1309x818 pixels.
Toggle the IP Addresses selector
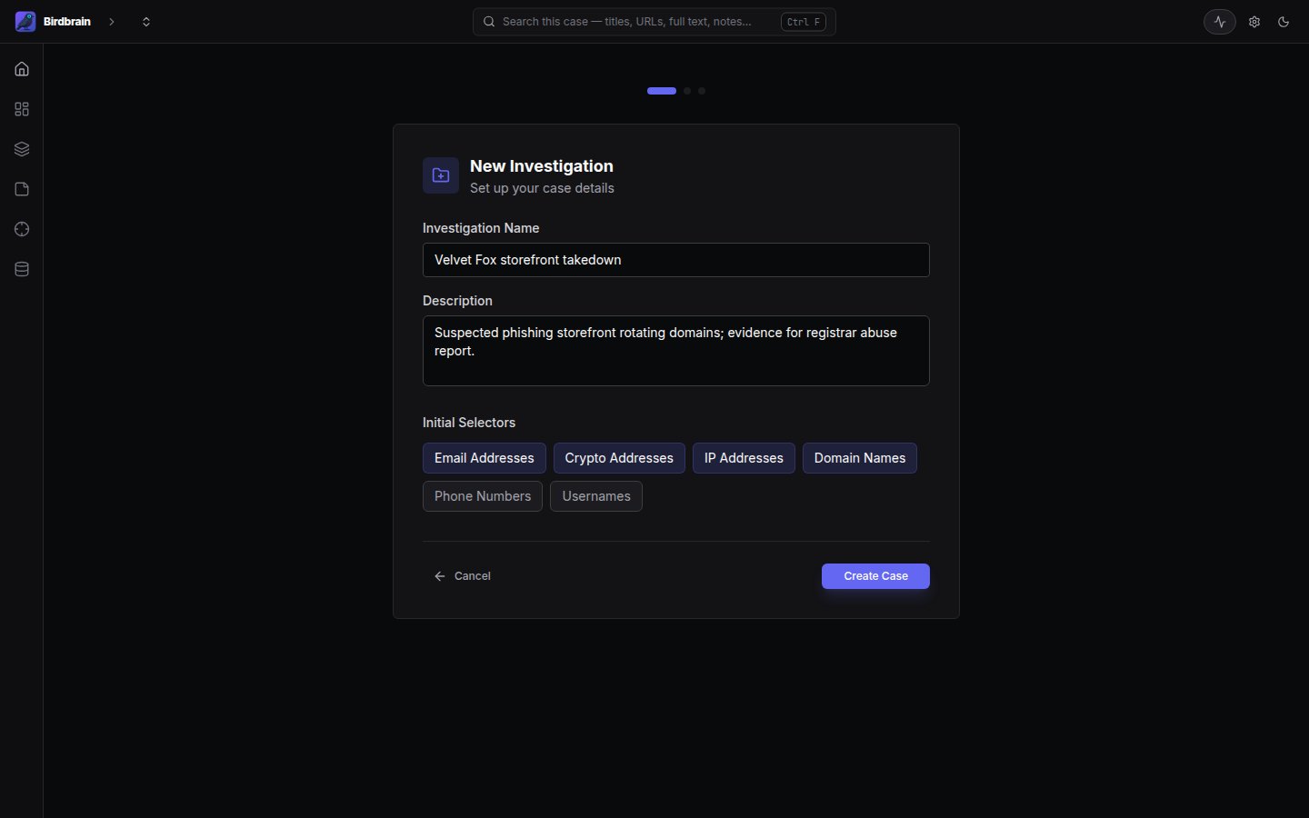[x=744, y=458]
